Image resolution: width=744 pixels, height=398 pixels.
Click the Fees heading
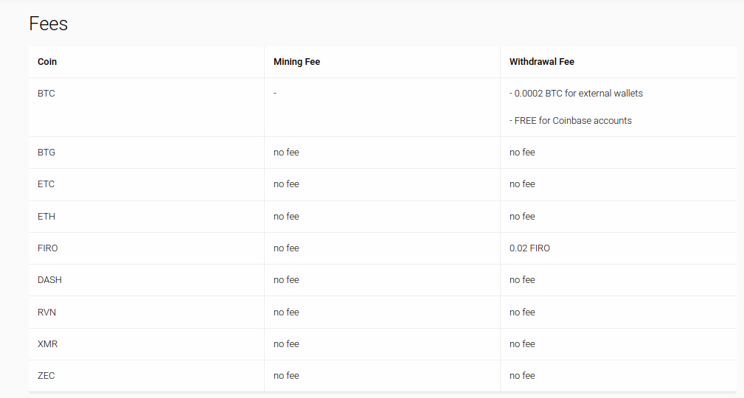click(49, 24)
